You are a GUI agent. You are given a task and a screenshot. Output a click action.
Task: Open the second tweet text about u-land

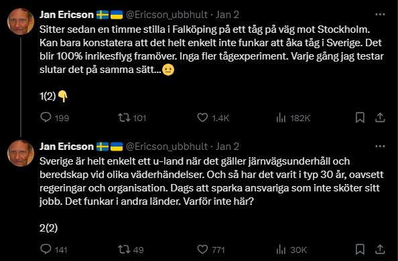point(212,181)
